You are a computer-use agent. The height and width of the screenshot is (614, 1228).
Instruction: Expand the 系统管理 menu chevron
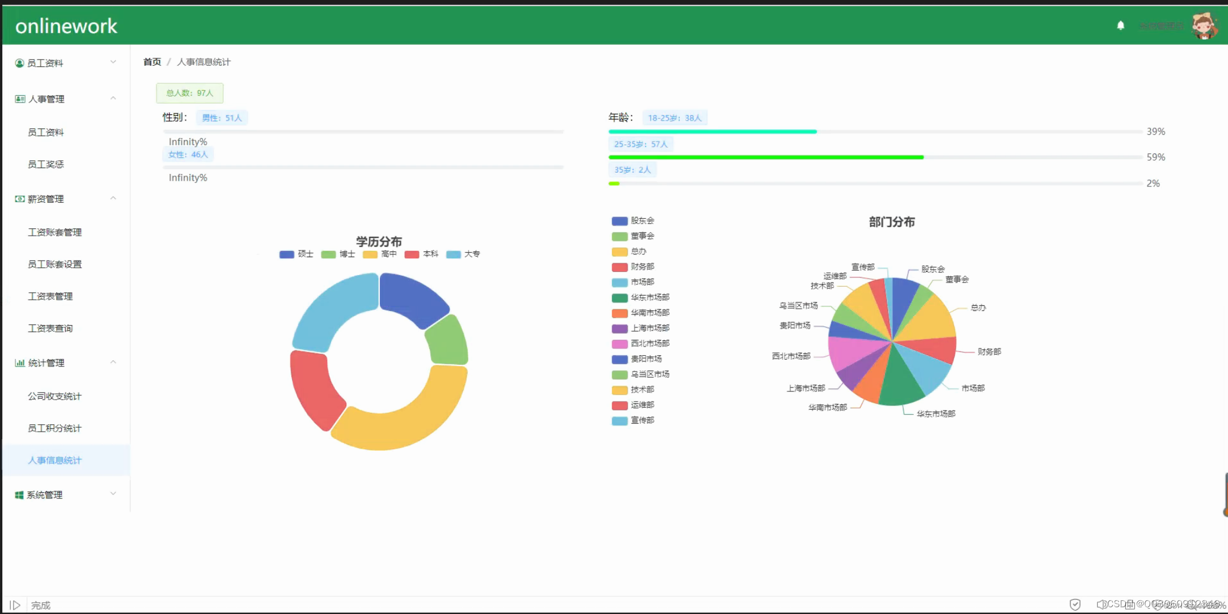click(x=113, y=494)
